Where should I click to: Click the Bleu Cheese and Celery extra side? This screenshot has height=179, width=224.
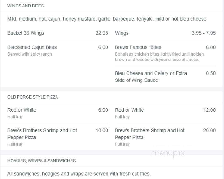[165, 77]
